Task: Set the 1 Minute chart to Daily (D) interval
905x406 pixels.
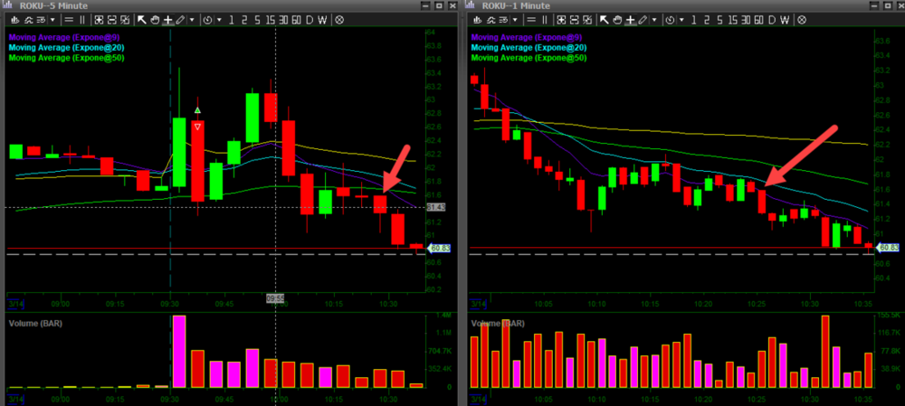Action: (x=772, y=19)
